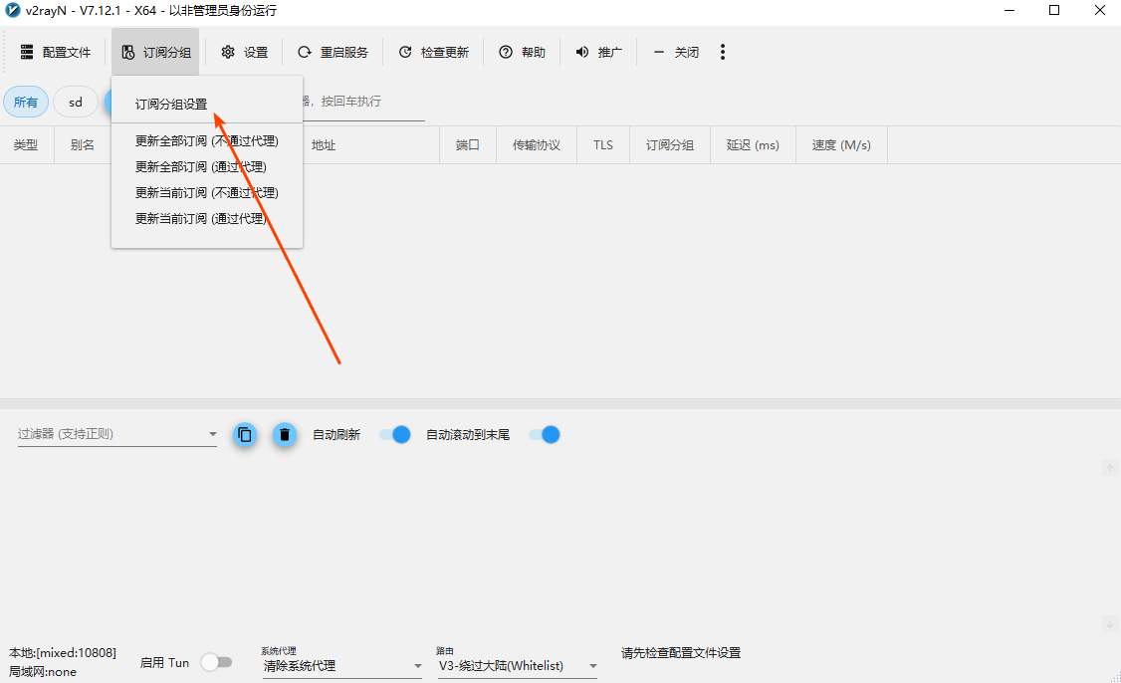This screenshot has width=1121, height=683.
Task: Toggle the 启用 Tun switch
Action: coord(217,662)
